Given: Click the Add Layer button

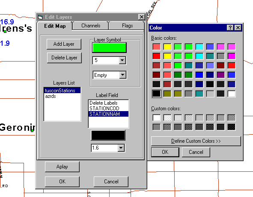Looking at the screenshot, I should click(64, 44).
